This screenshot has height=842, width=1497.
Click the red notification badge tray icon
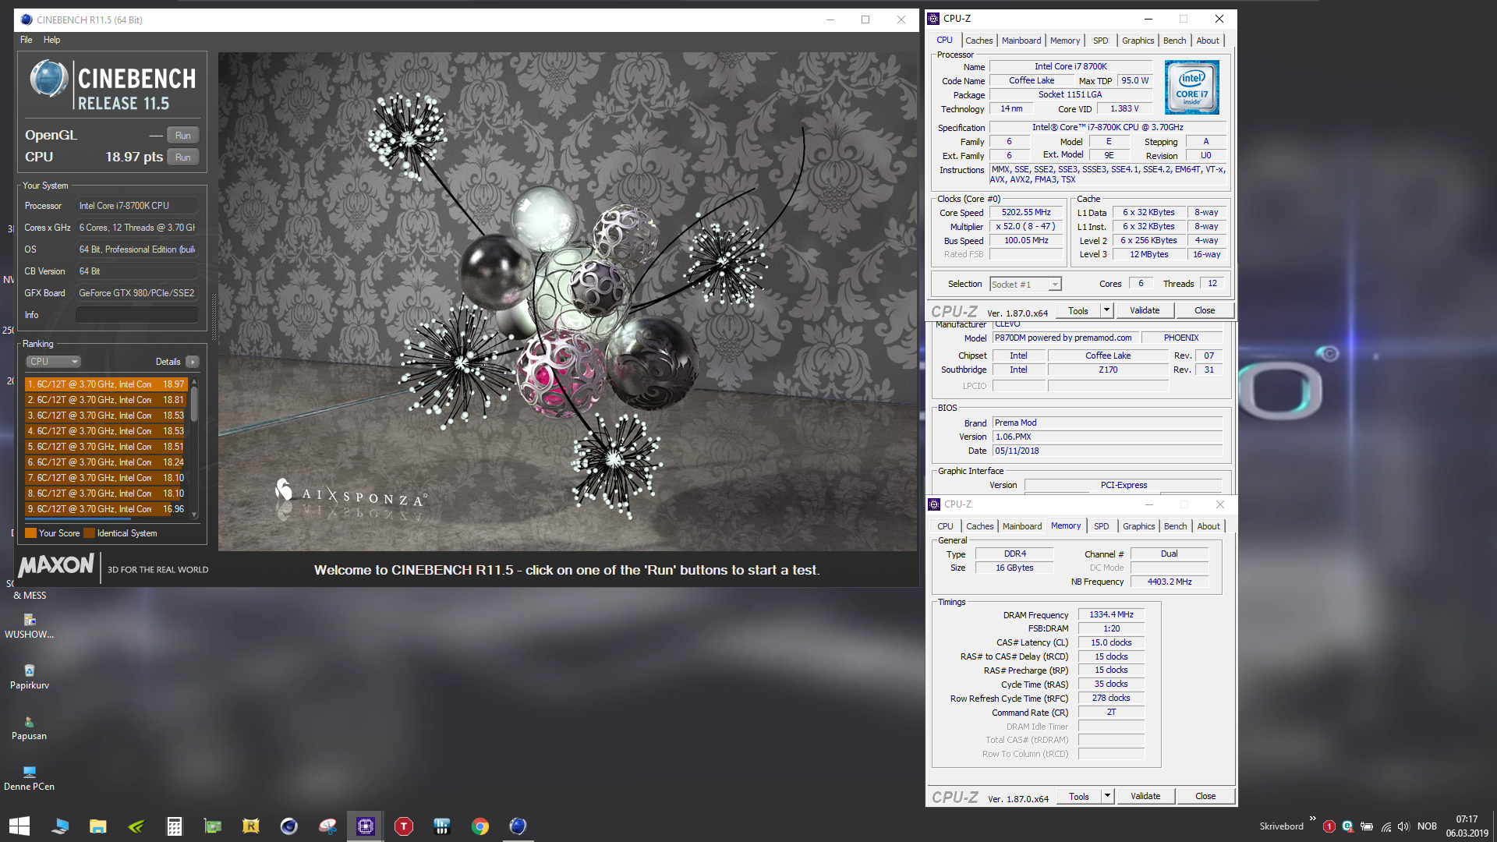click(x=1329, y=826)
